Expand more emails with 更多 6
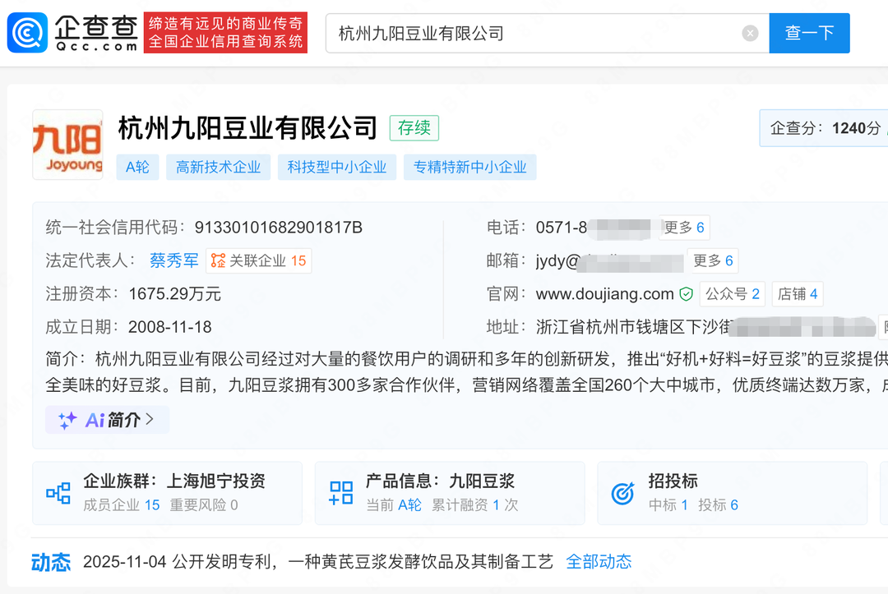 pyautogui.click(x=713, y=260)
